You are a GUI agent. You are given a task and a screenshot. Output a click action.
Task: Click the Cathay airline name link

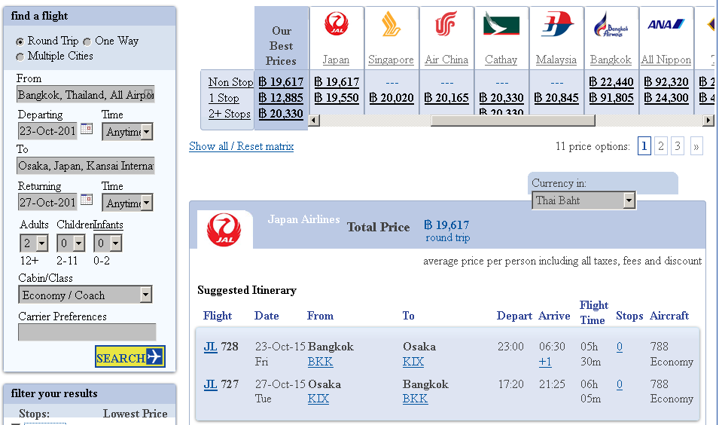point(501,60)
